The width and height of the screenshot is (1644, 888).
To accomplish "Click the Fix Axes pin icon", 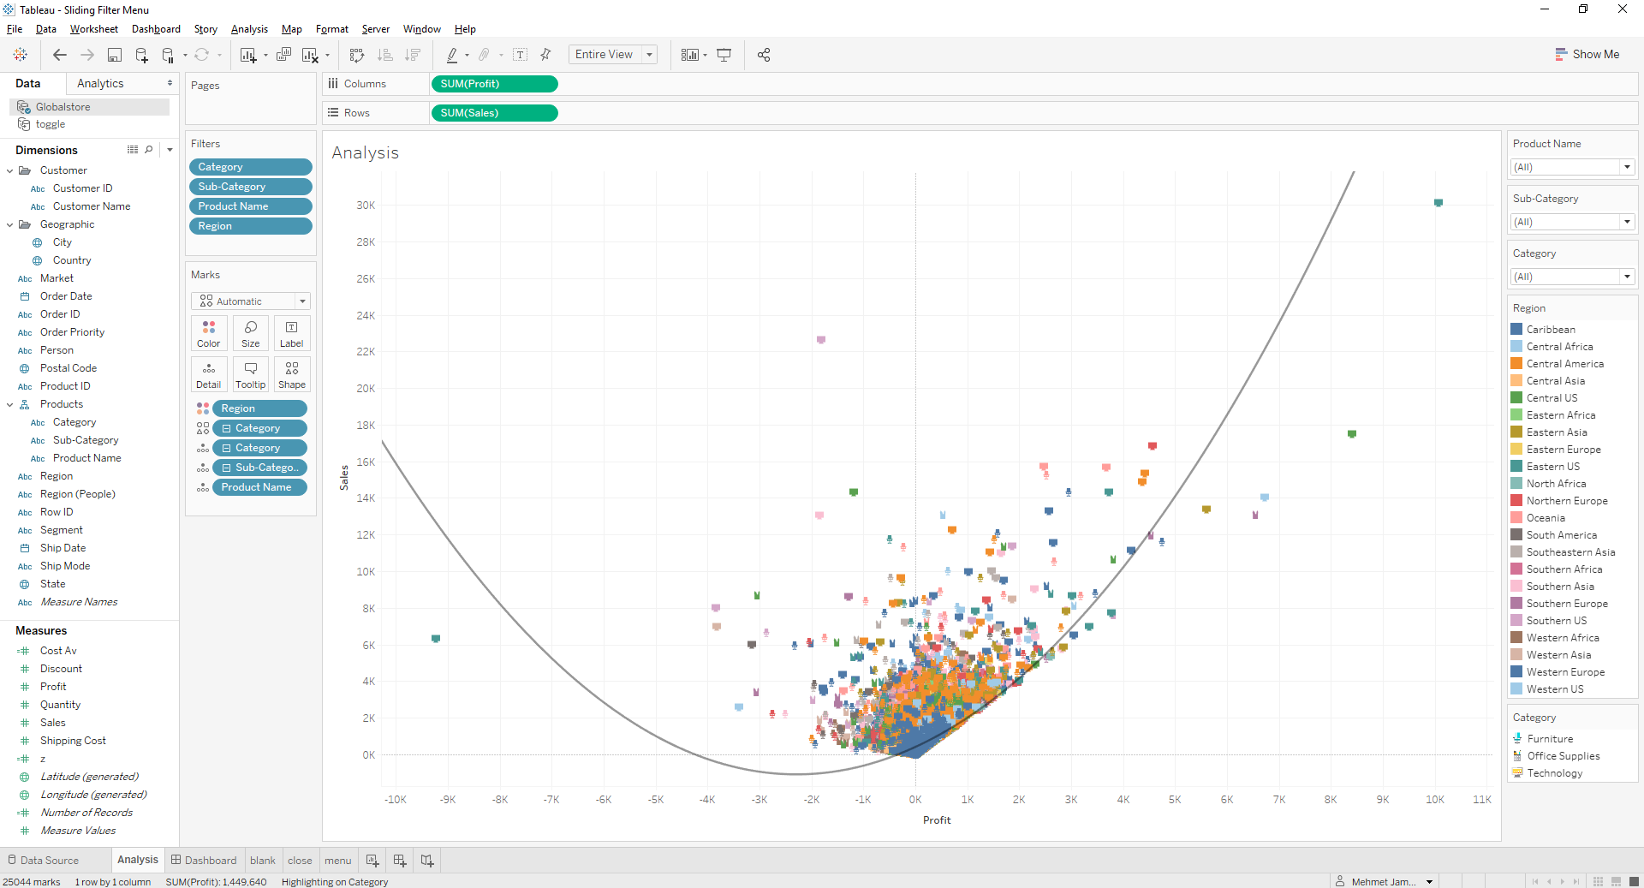I will [x=546, y=55].
